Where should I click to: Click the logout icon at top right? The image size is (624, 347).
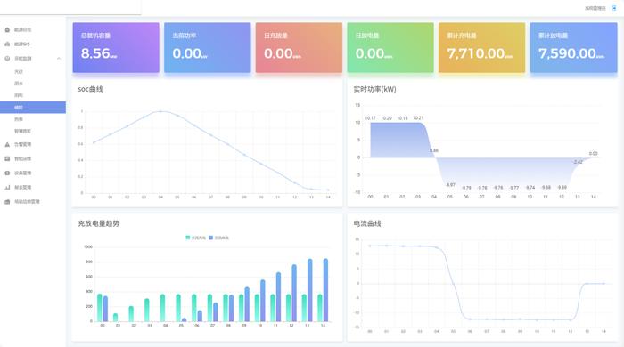click(613, 8)
